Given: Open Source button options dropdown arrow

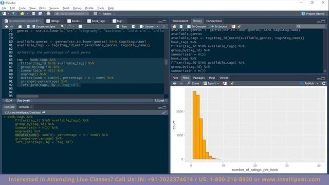Looking at the screenshot, I should click(x=158, y=27).
